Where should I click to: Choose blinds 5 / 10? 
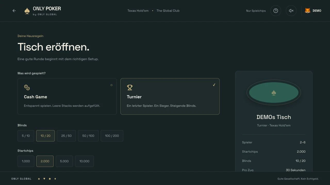pos(26,136)
